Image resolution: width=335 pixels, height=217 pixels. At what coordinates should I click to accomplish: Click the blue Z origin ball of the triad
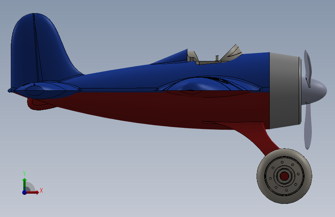tap(24, 192)
